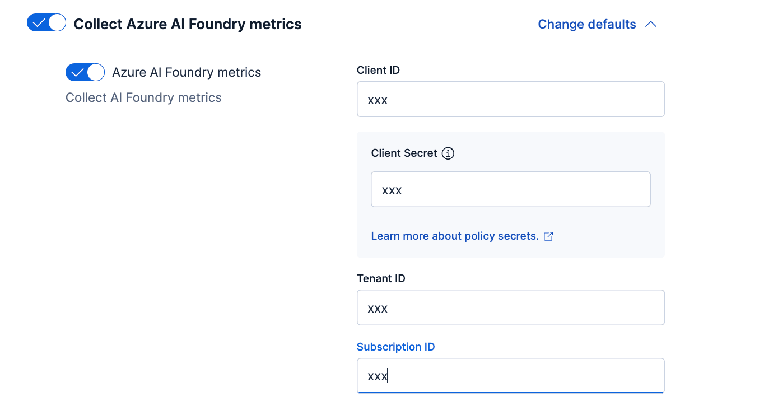This screenshot has height=401, width=764.
Task: Disable Collect Azure AI Foundry metrics
Action: (46, 22)
